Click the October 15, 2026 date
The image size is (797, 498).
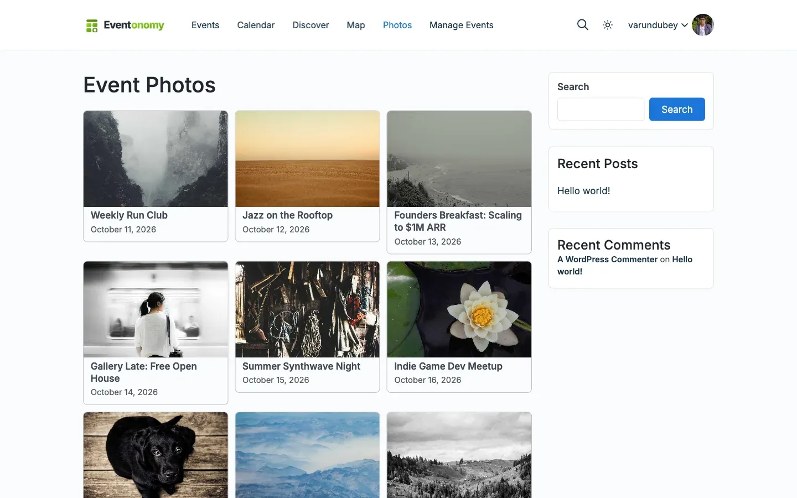(x=276, y=380)
